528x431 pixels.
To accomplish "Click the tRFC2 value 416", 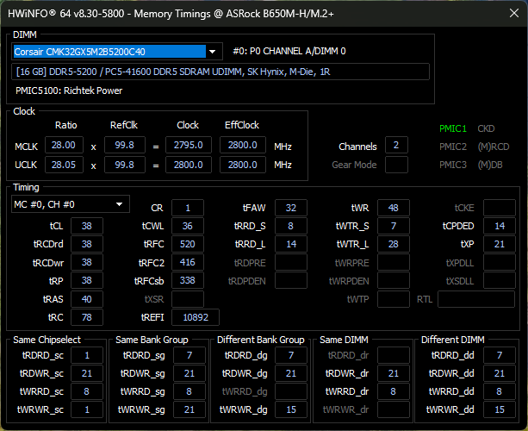I will [x=188, y=262].
